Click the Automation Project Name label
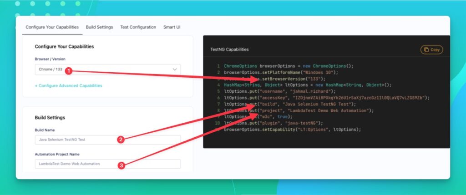 point(57,155)
